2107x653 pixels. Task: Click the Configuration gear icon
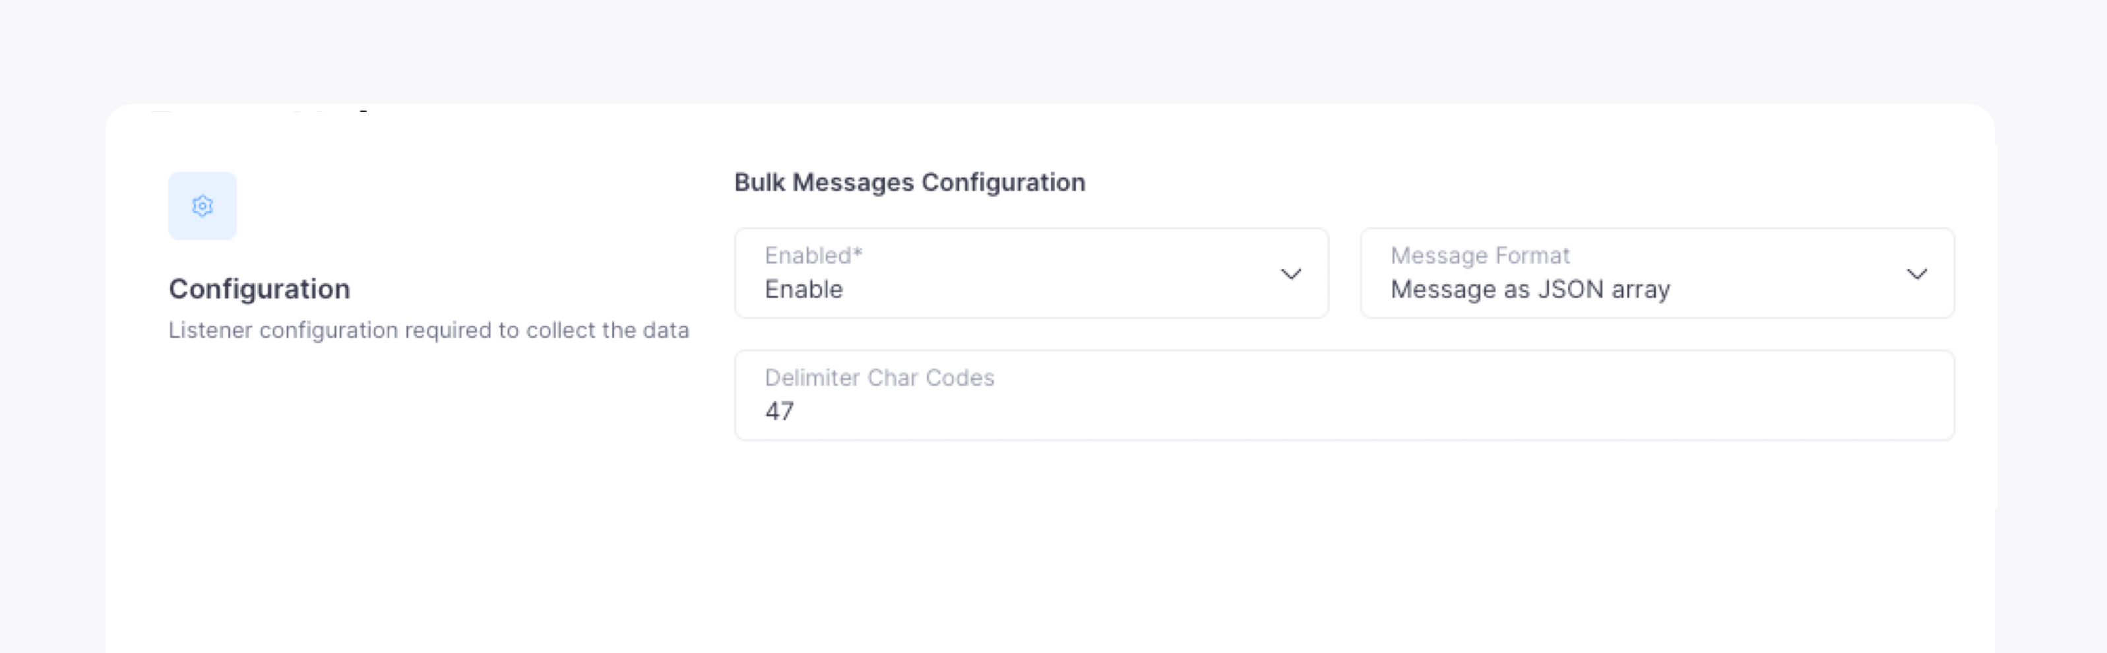203,206
